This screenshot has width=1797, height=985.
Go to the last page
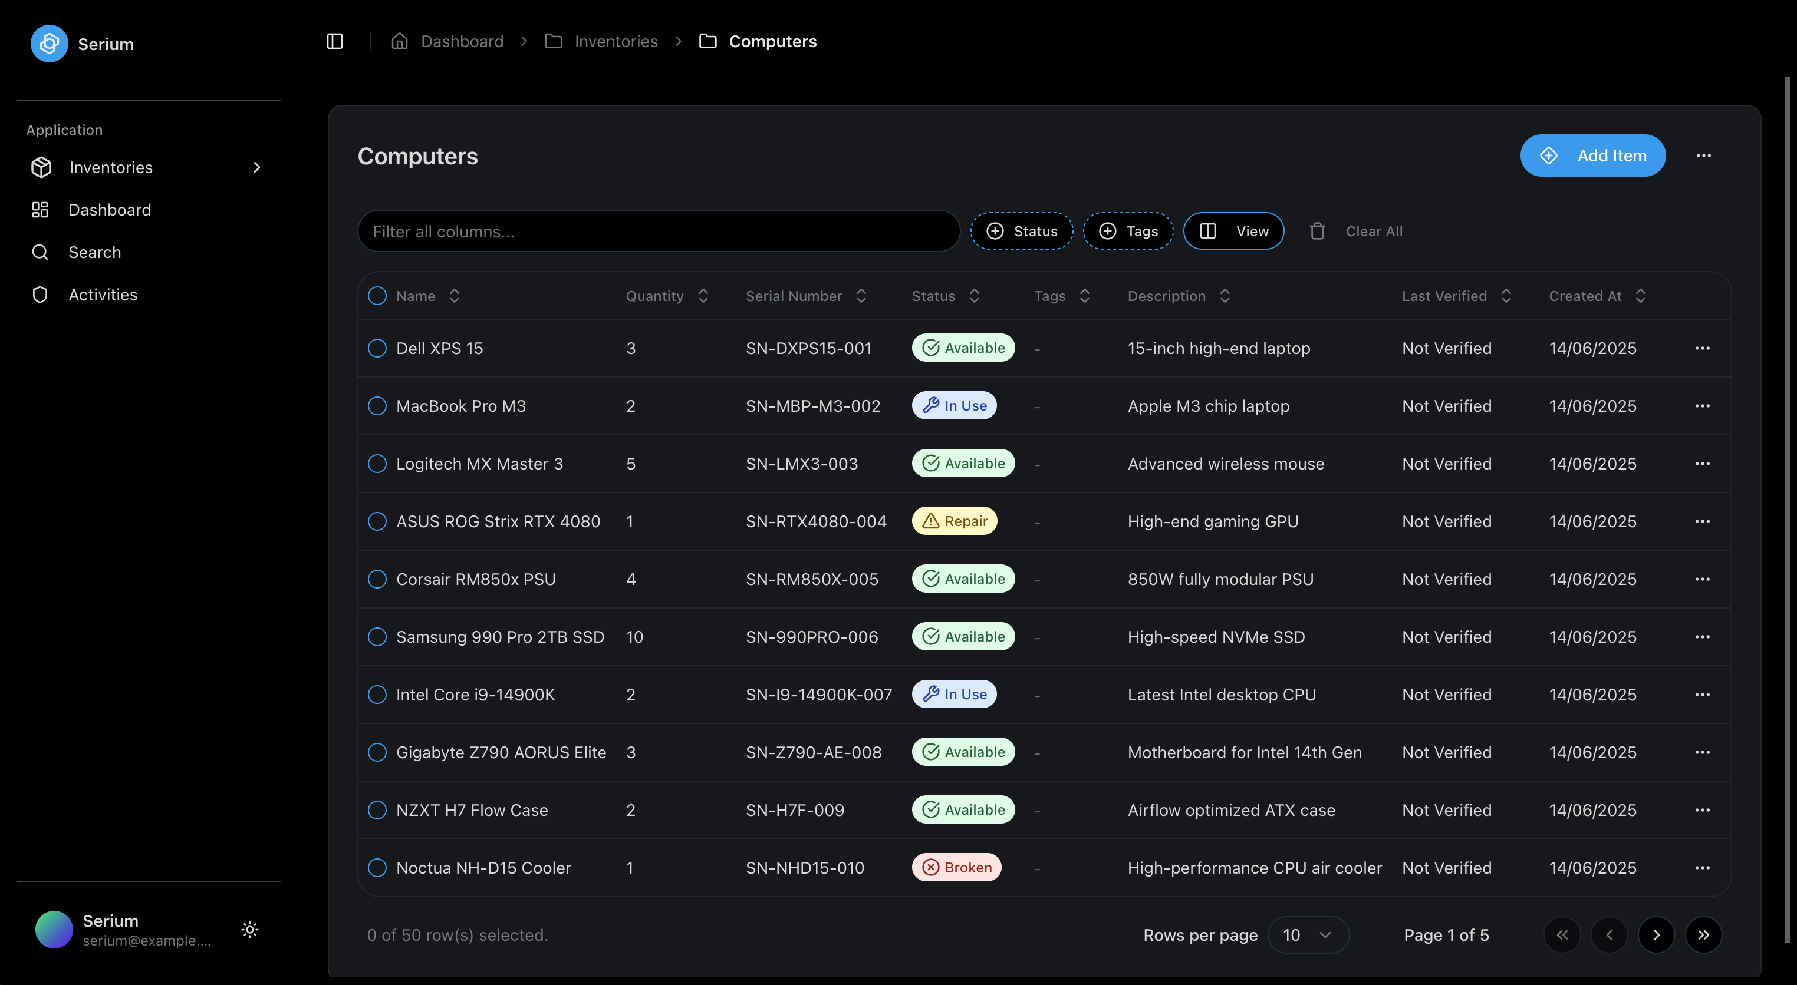pos(1703,935)
